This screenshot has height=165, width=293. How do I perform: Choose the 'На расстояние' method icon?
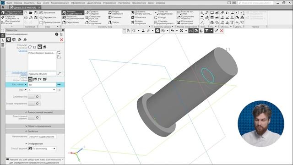pos(30,79)
